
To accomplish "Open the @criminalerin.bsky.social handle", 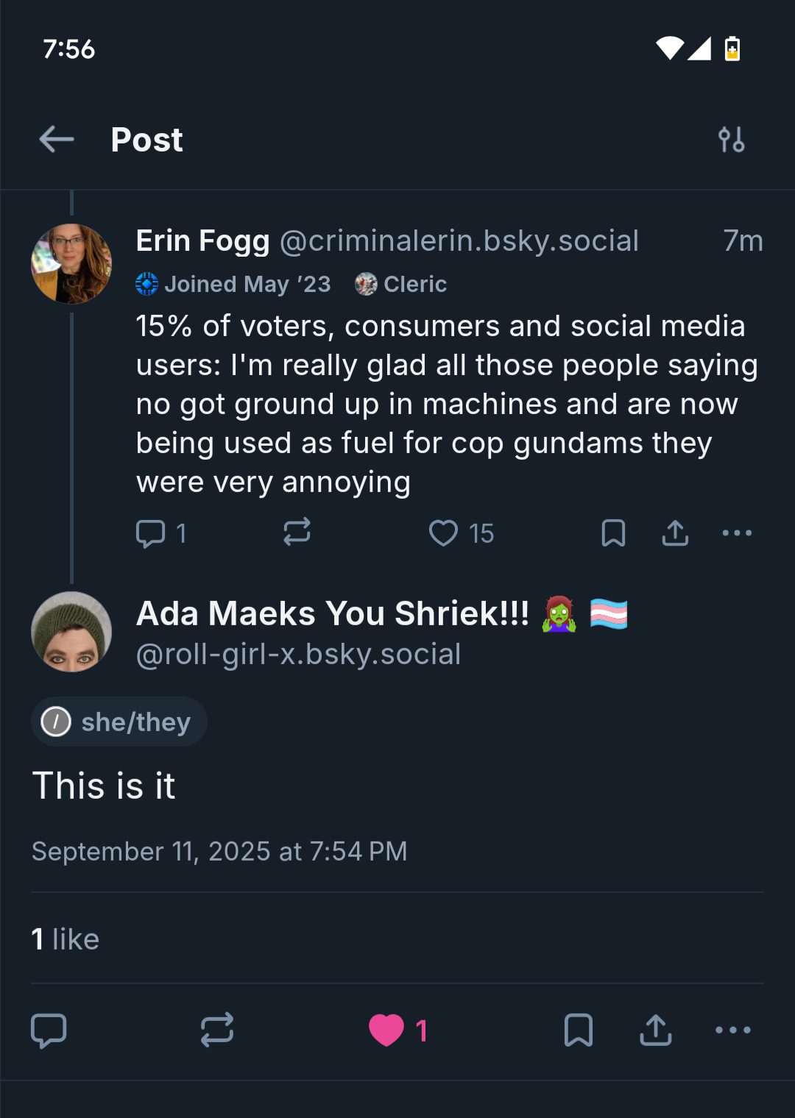I will 459,241.
